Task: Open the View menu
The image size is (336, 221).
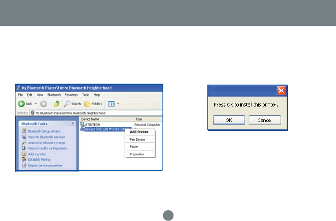Action: [x=40, y=95]
